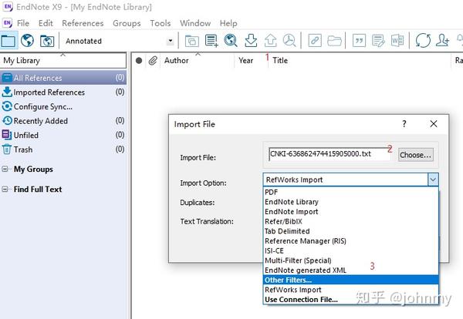
Task: Click the Sync Library circular arrows icon
Action: 423,40
